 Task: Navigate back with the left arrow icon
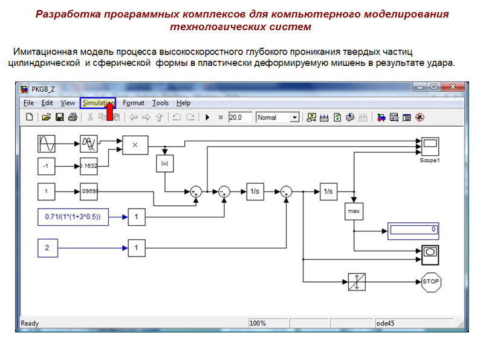click(x=133, y=117)
